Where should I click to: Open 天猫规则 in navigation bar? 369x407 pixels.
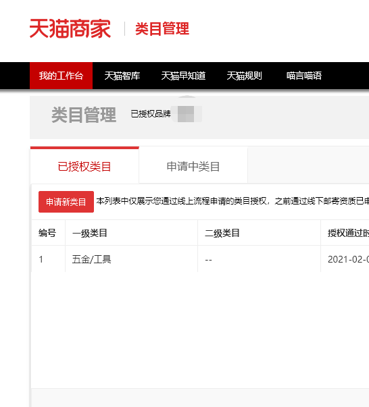[x=244, y=76]
